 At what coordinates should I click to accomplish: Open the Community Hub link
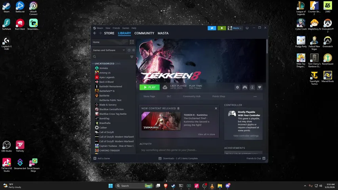pyautogui.click(x=192, y=96)
